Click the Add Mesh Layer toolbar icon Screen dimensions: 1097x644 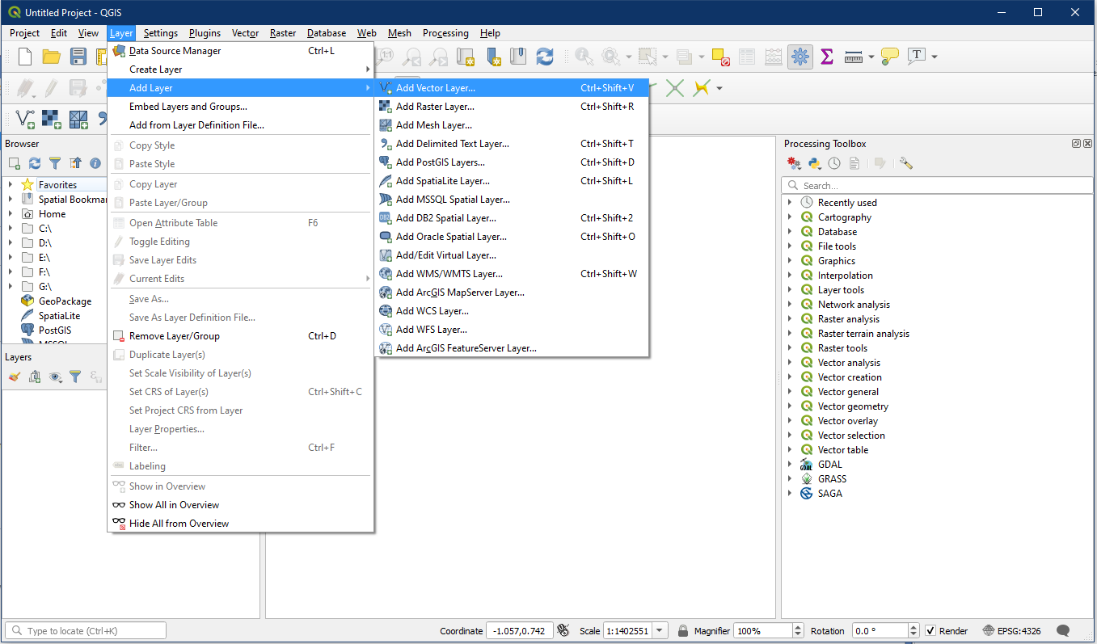[78, 119]
